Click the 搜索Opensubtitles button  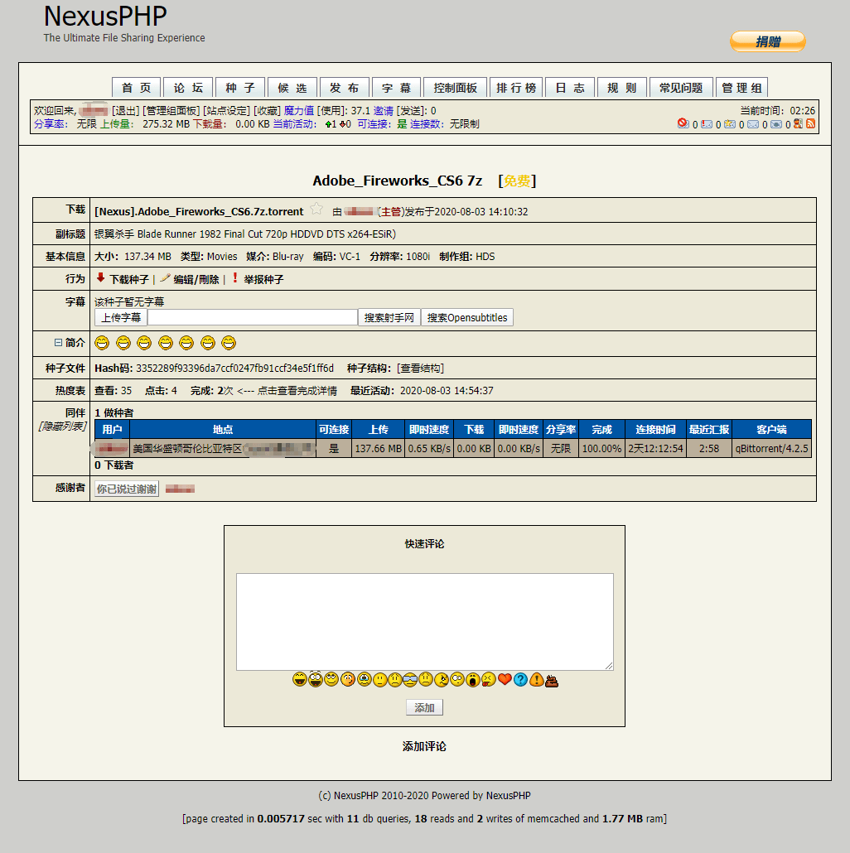[467, 317]
